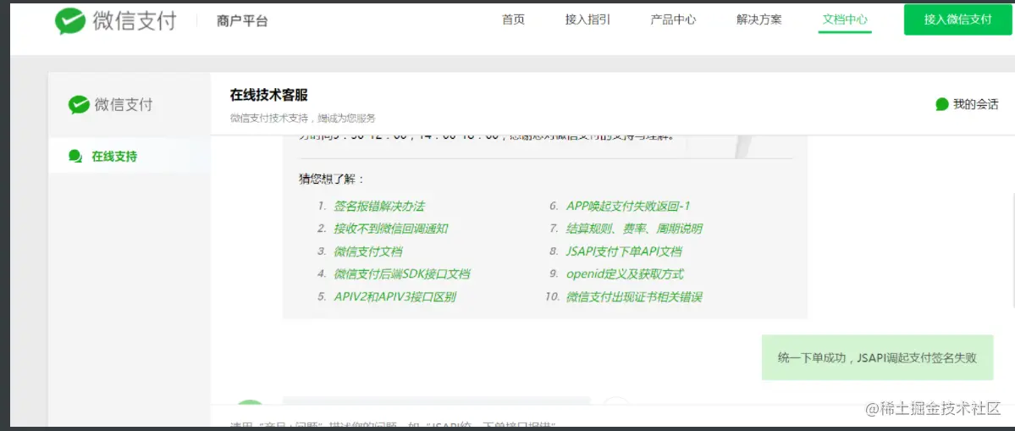This screenshot has width=1015, height=431.
Task: Open link APP唤起支付失败返回-1
Action: pos(628,207)
